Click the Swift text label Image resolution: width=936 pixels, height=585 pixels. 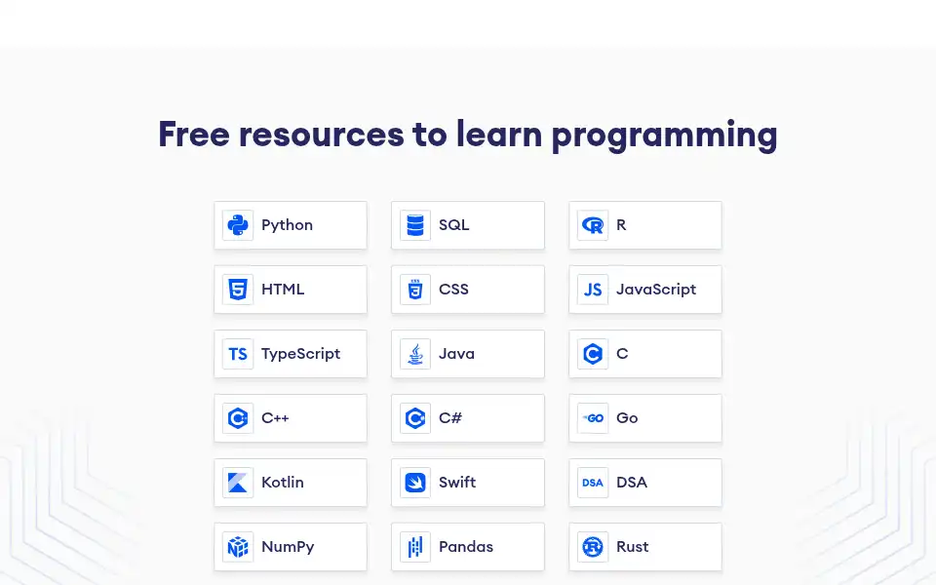coord(457,483)
